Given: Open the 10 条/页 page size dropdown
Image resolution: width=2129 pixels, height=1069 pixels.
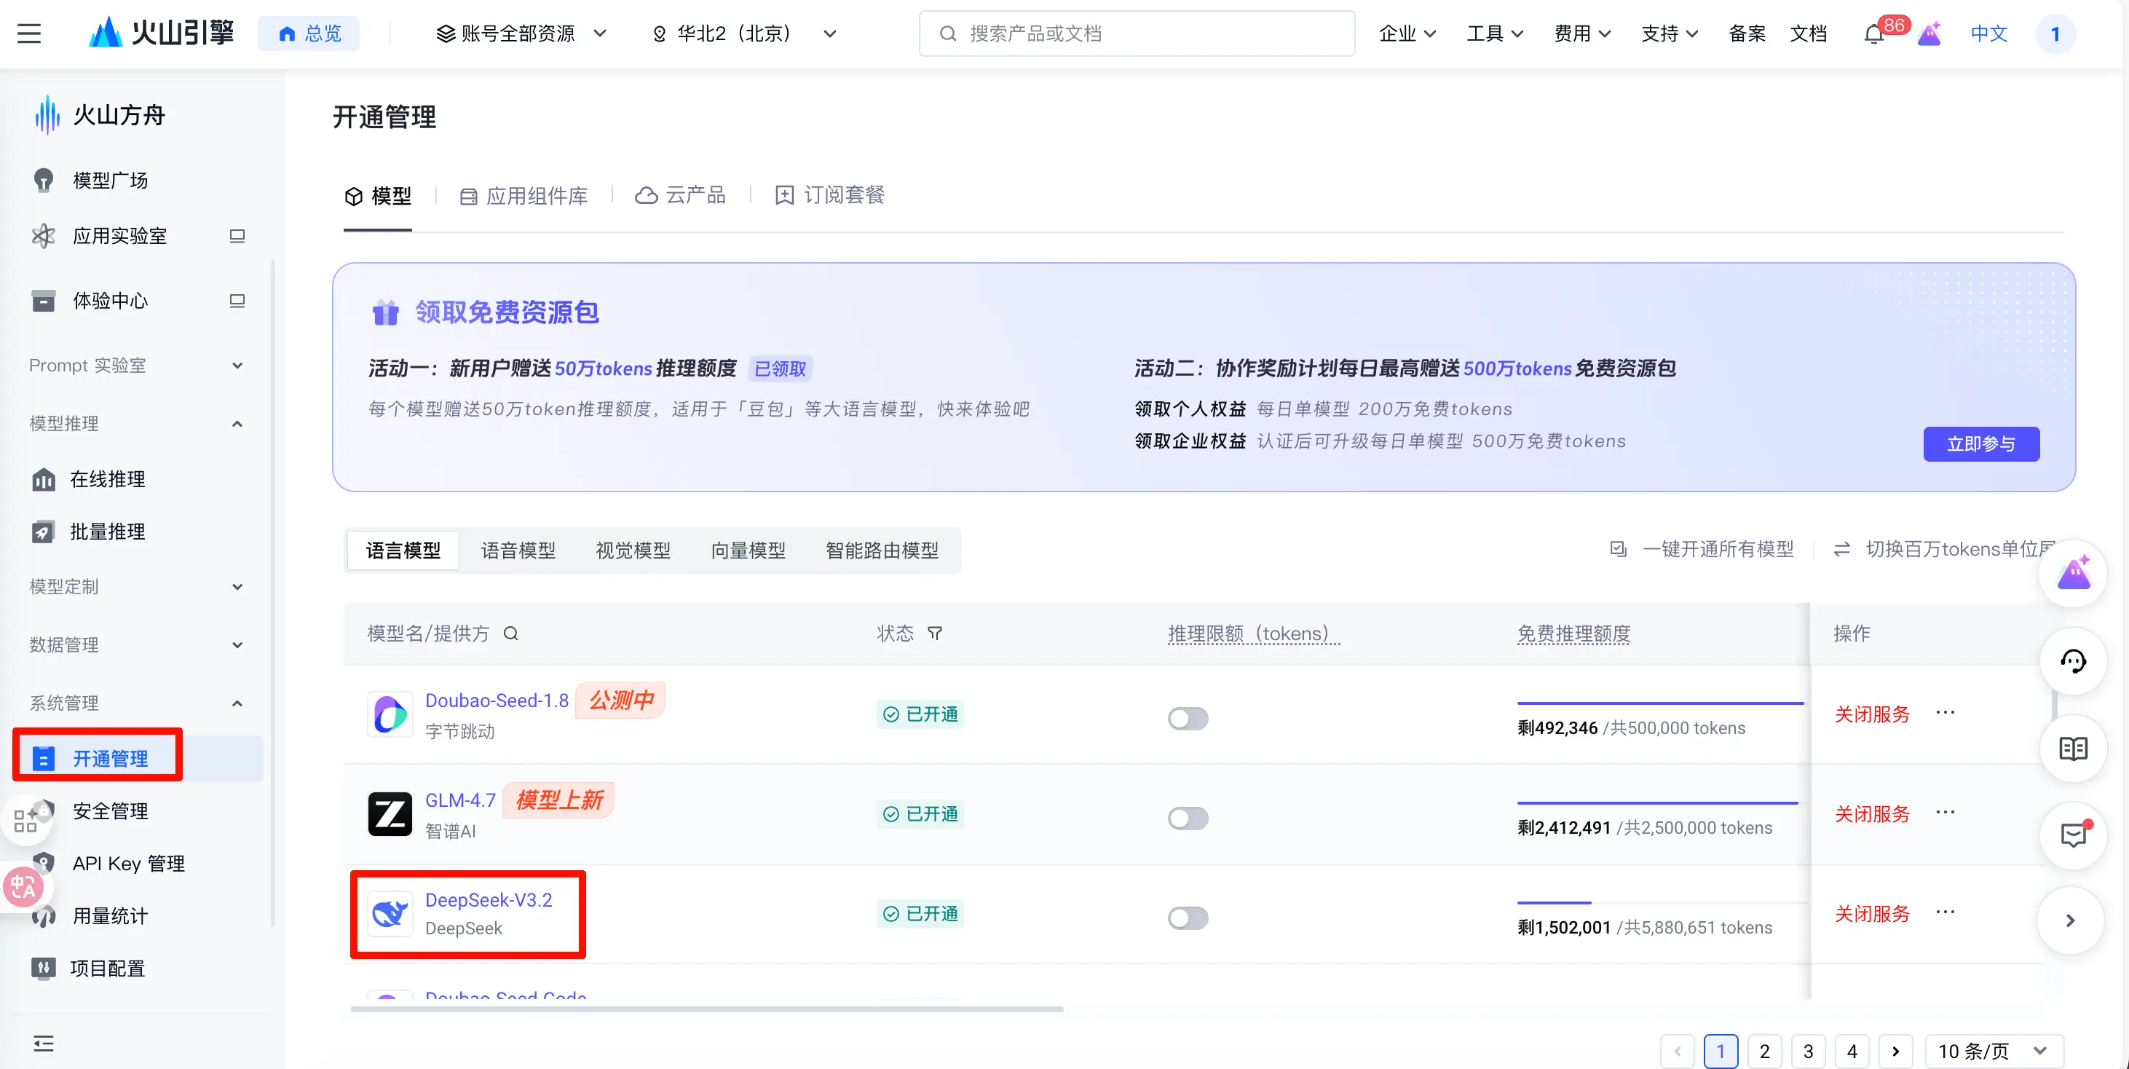Looking at the screenshot, I should (1994, 1051).
